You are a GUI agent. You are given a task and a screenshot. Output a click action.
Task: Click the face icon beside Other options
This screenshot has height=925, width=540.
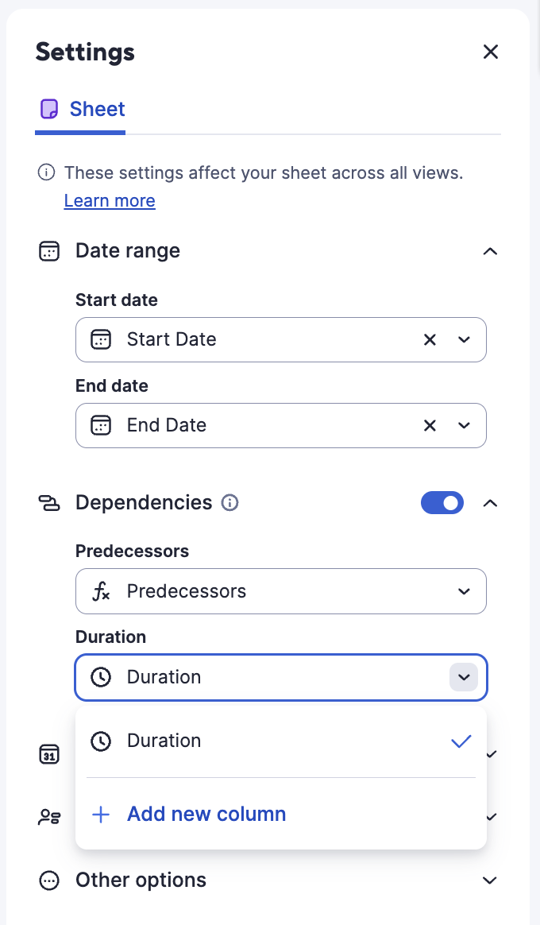click(x=49, y=880)
